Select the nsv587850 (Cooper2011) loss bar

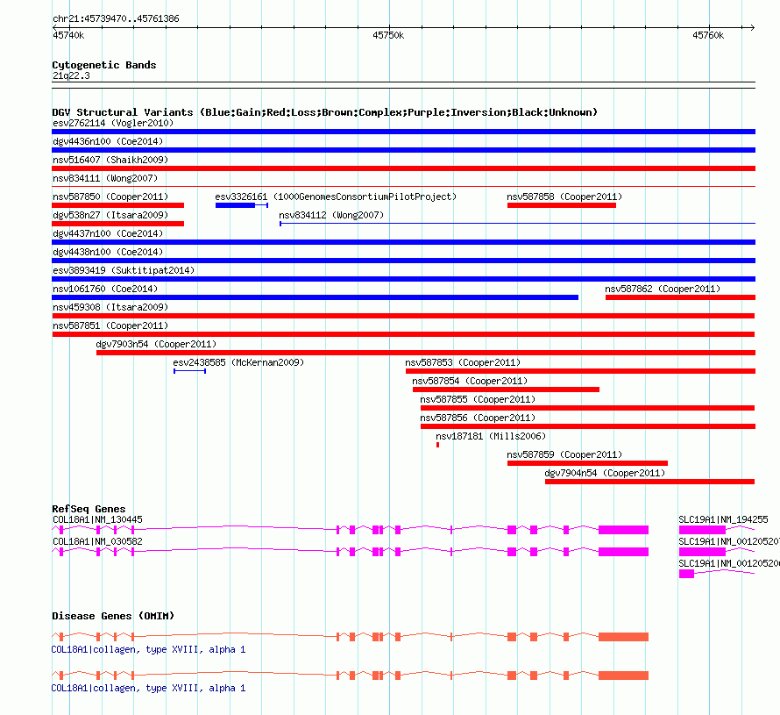click(x=118, y=205)
